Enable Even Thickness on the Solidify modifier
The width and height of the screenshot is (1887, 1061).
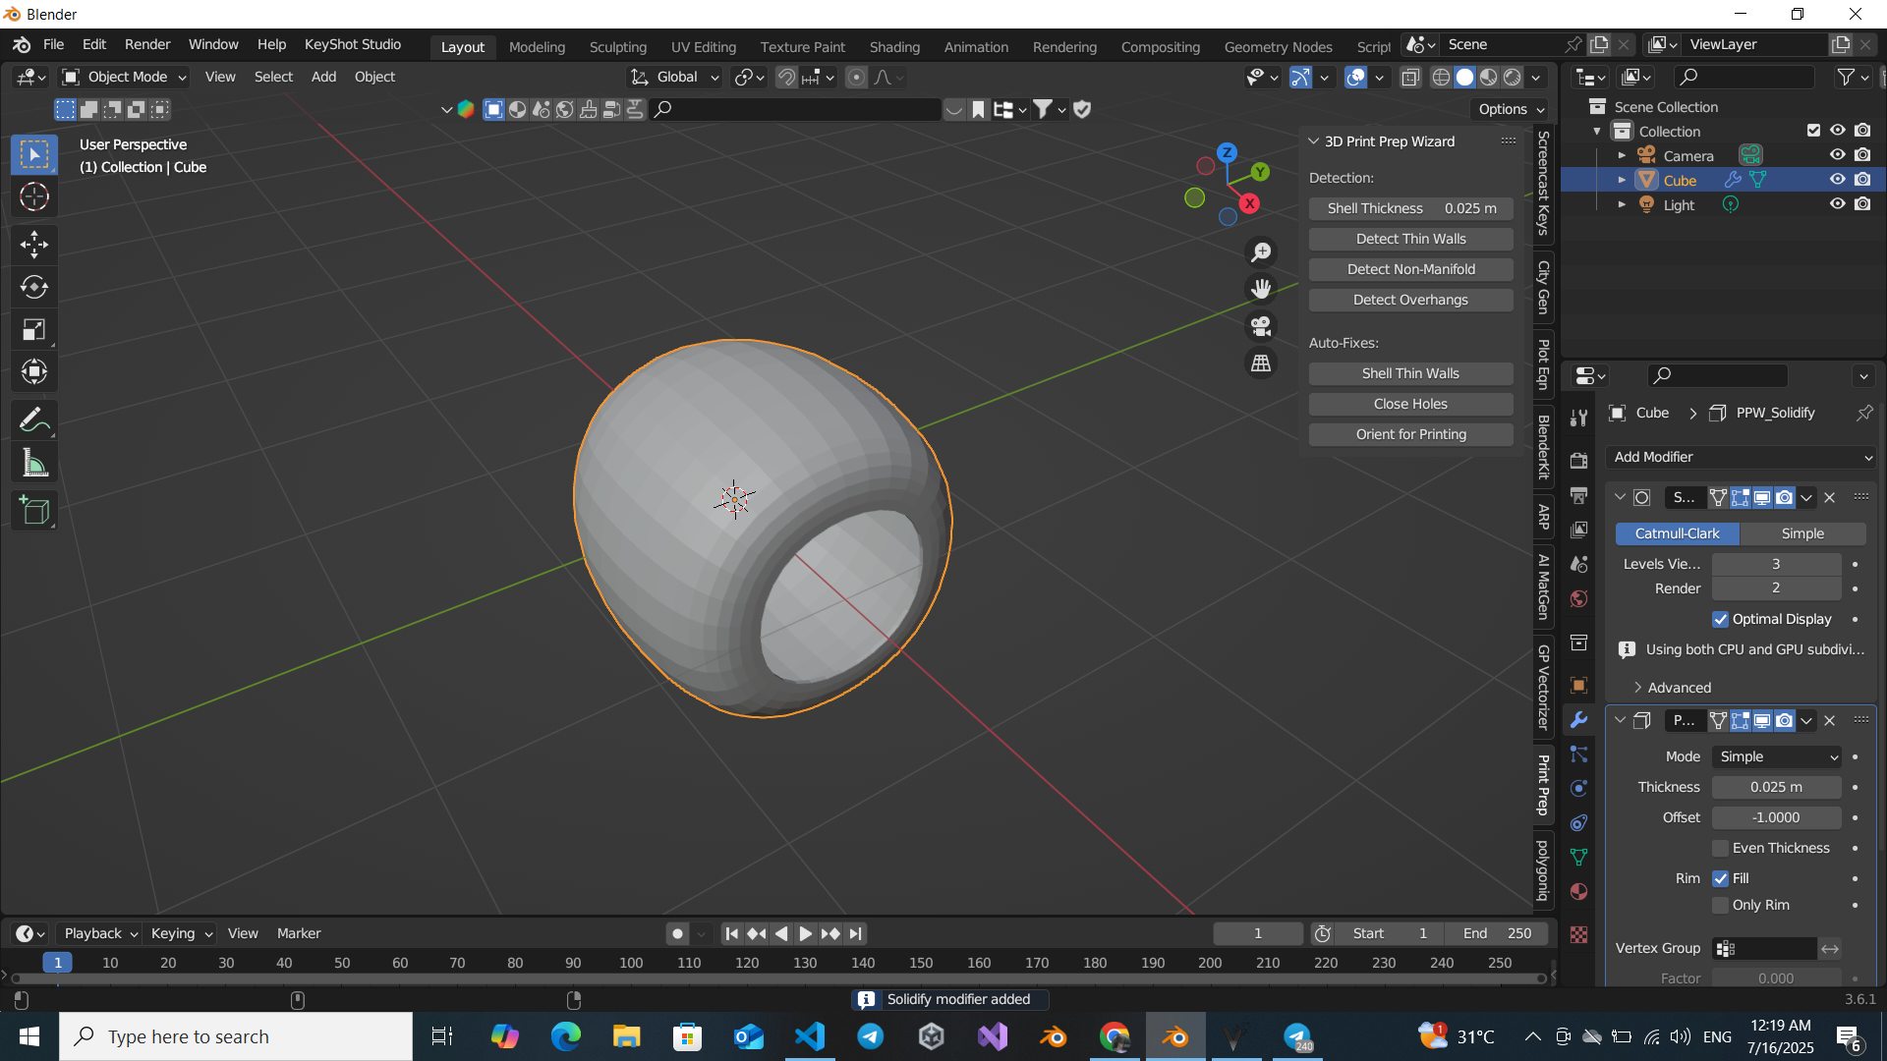point(1721,848)
